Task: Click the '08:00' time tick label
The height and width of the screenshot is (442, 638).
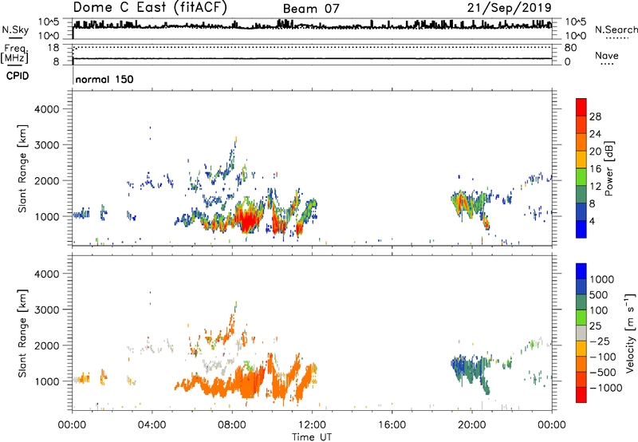Action: click(x=232, y=425)
